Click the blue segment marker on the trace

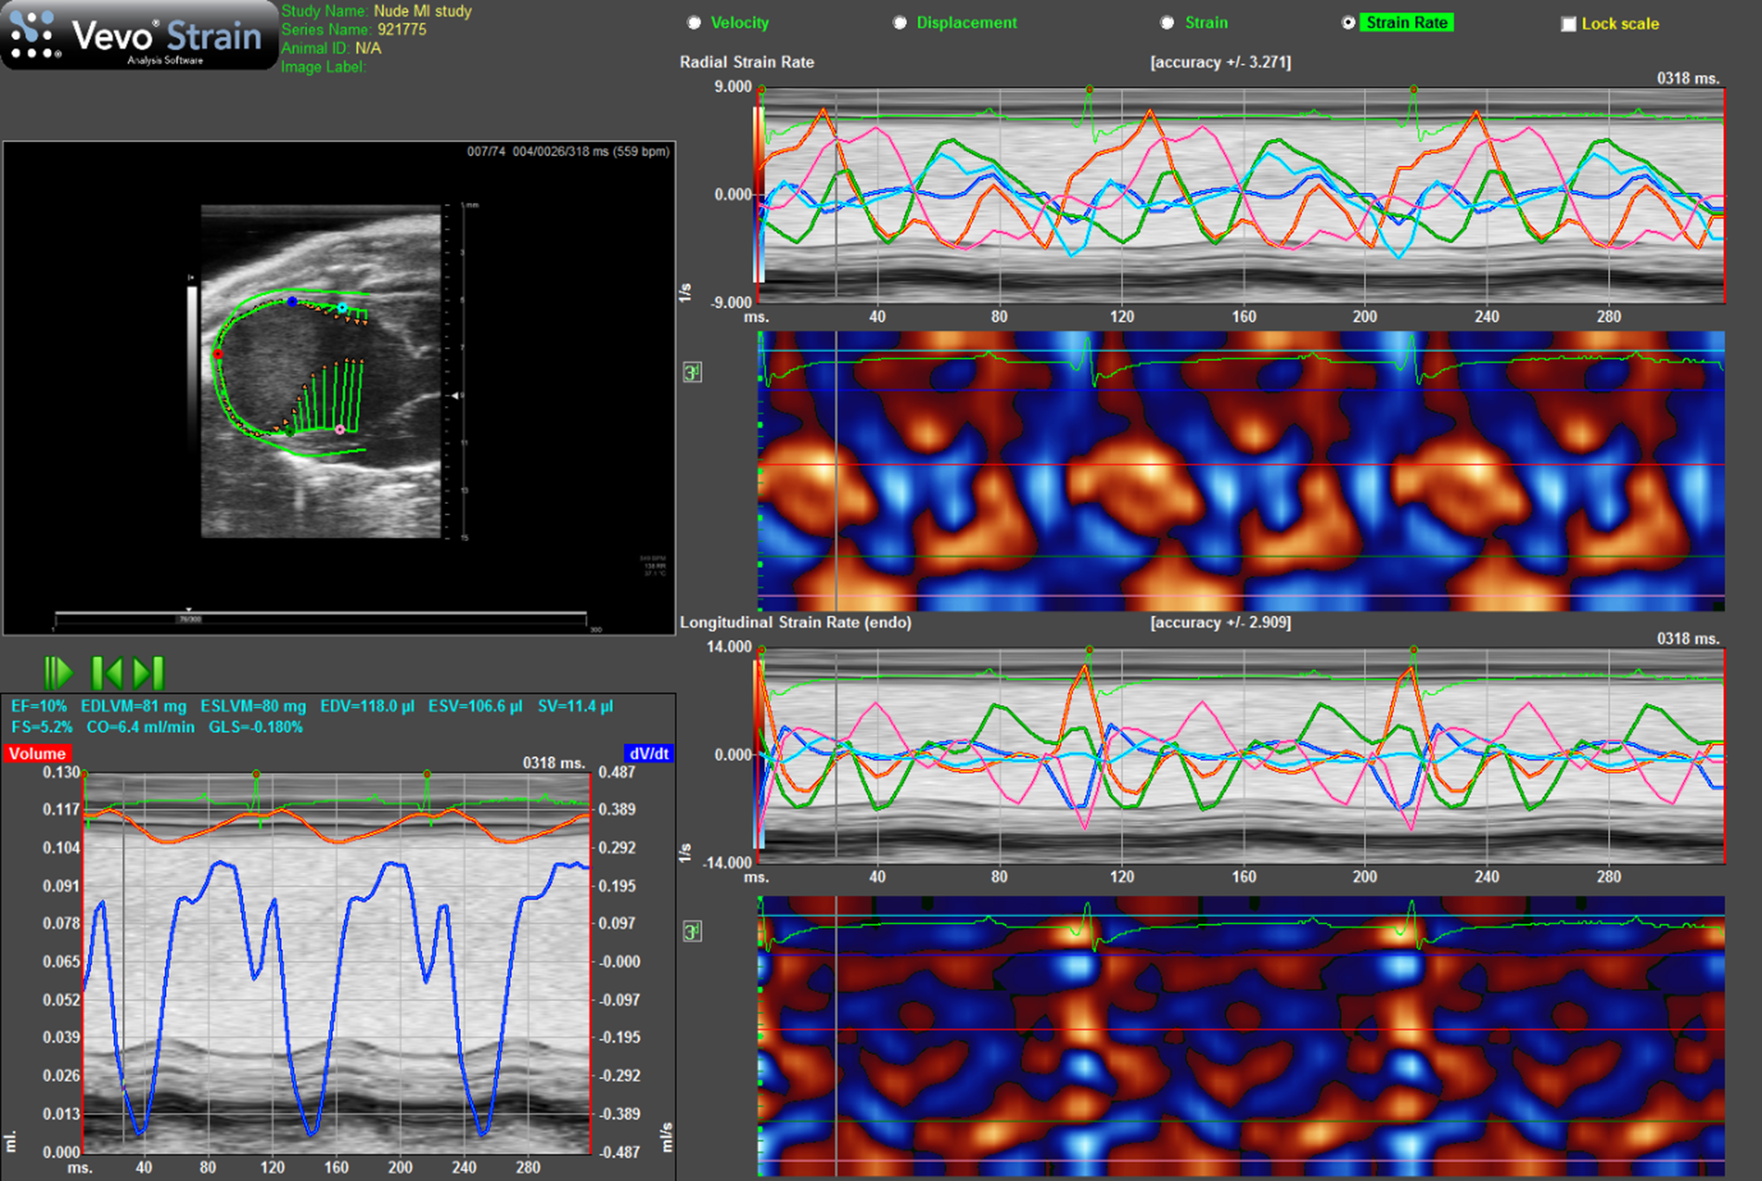tap(292, 302)
